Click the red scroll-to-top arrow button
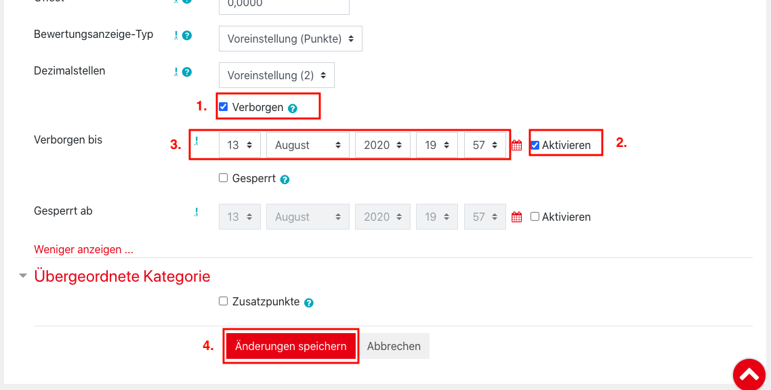The height and width of the screenshot is (390, 771). coord(749,374)
